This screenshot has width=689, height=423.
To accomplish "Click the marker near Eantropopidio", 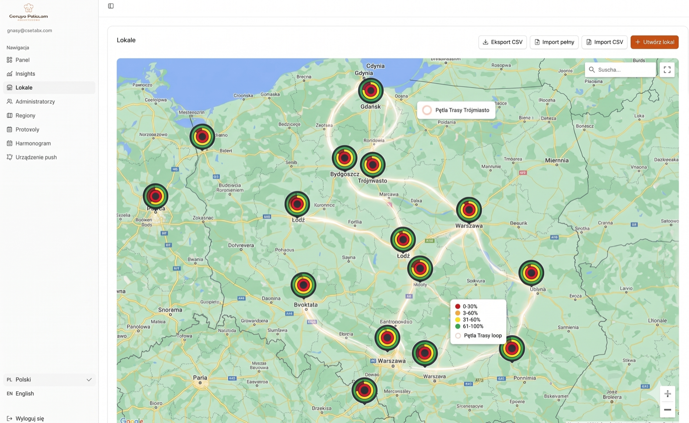I will [x=387, y=338].
